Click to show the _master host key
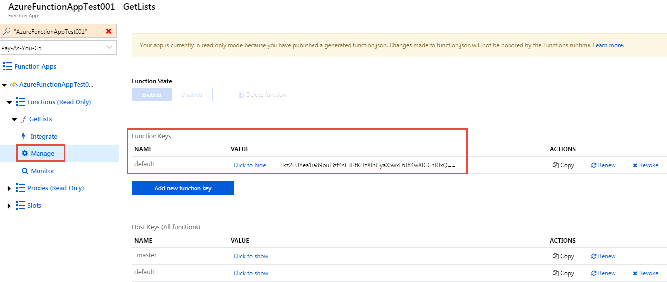Viewport: 667px width, 282px height. pyautogui.click(x=251, y=256)
